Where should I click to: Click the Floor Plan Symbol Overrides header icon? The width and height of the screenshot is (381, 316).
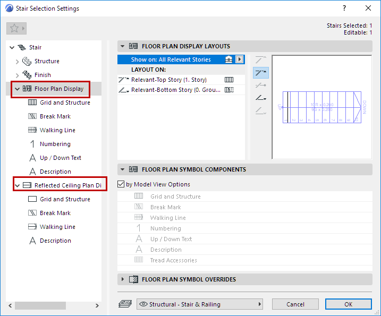point(133,279)
